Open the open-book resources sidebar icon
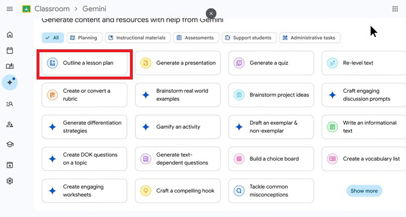The width and height of the screenshot is (406, 217). (x=10, y=66)
